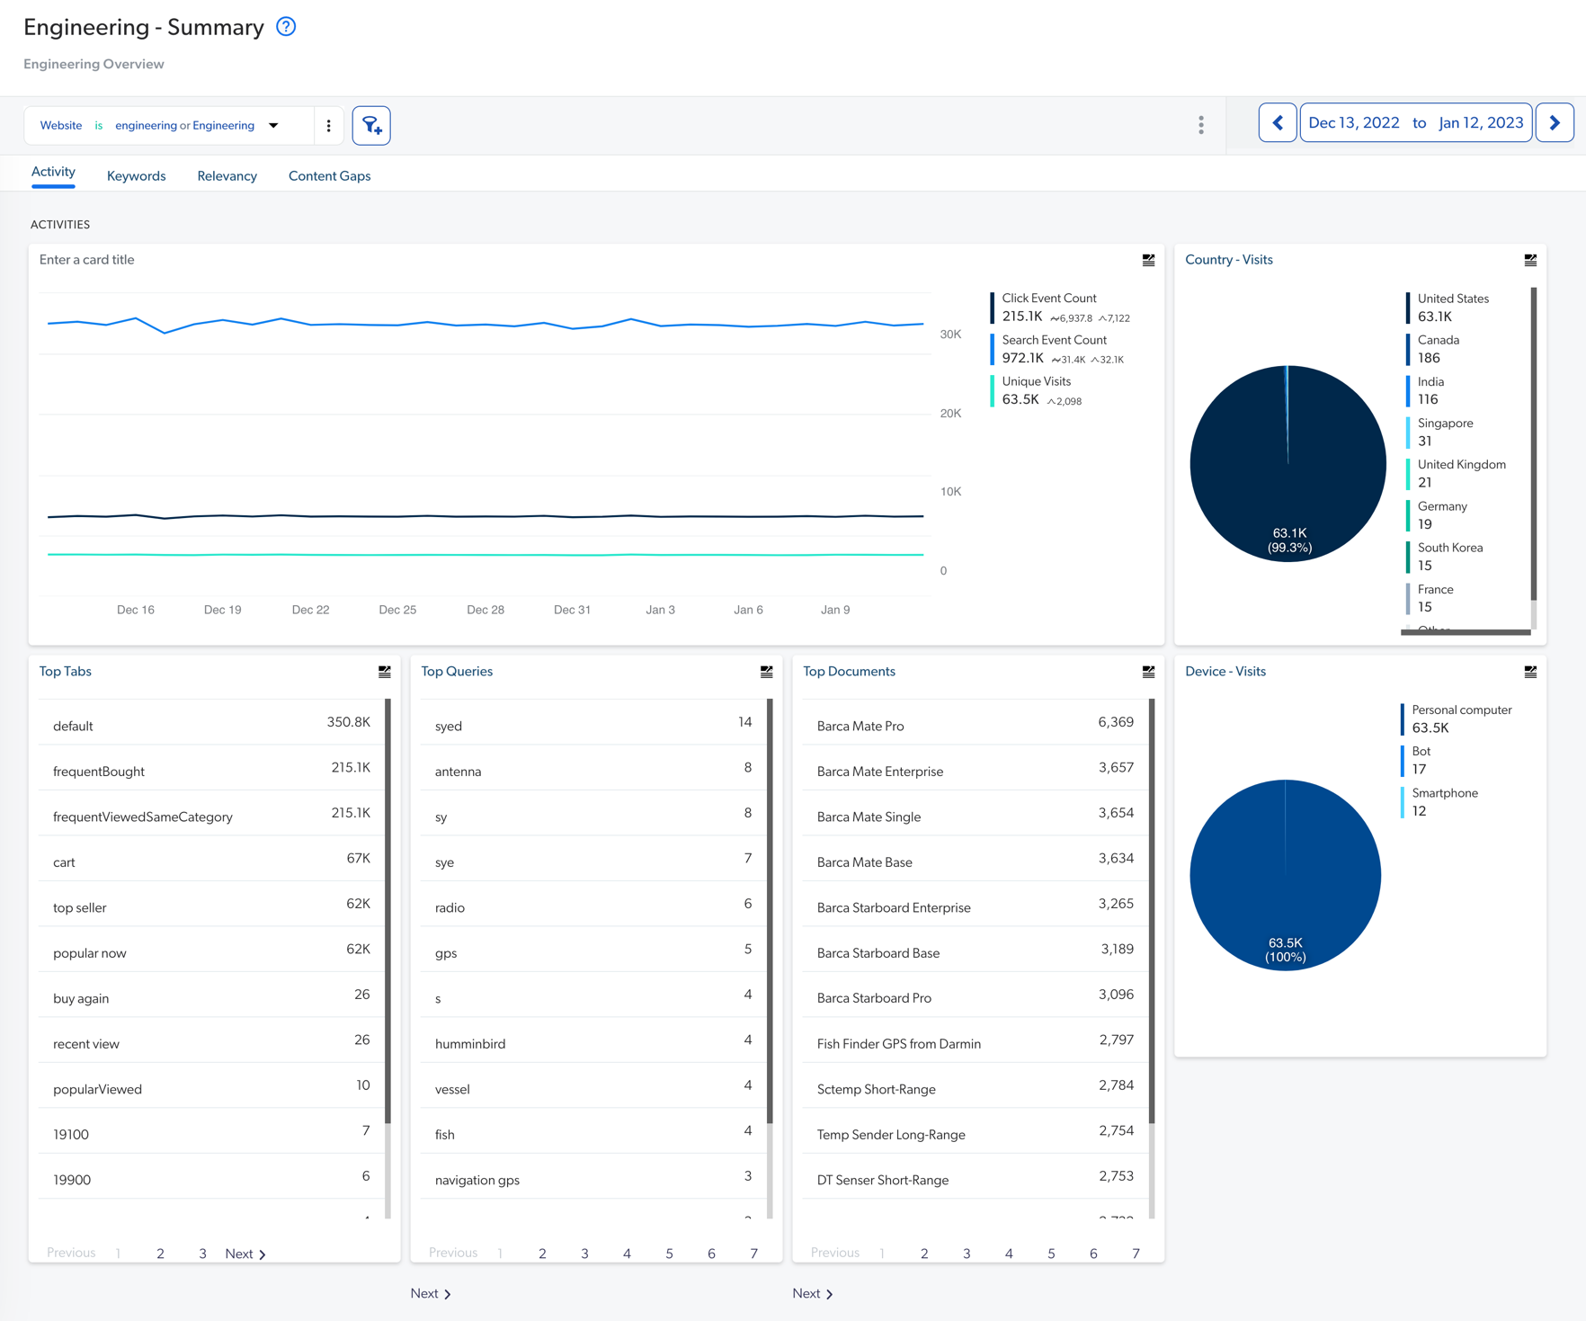1586x1321 pixels.
Task: Switch to the Keywords tab
Action: pos(136,175)
